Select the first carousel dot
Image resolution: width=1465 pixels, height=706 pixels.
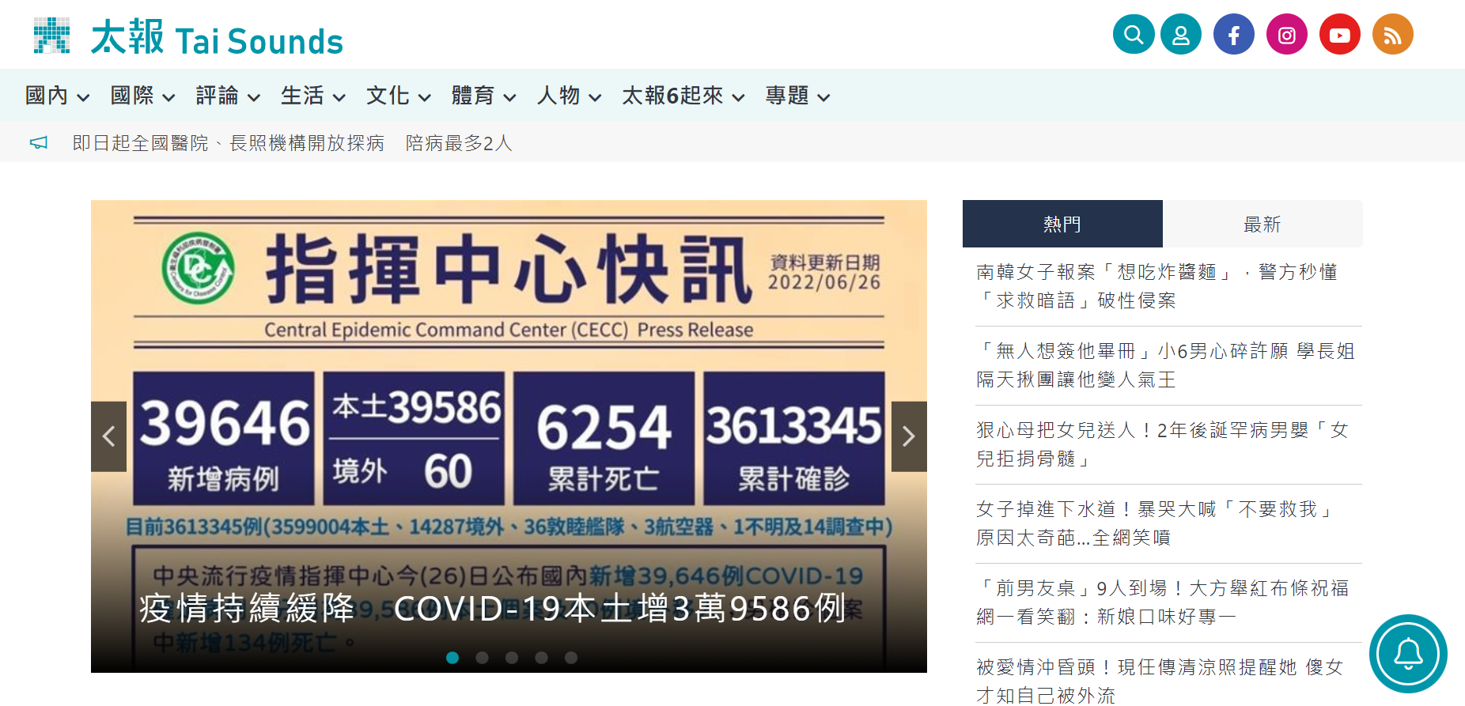(452, 658)
